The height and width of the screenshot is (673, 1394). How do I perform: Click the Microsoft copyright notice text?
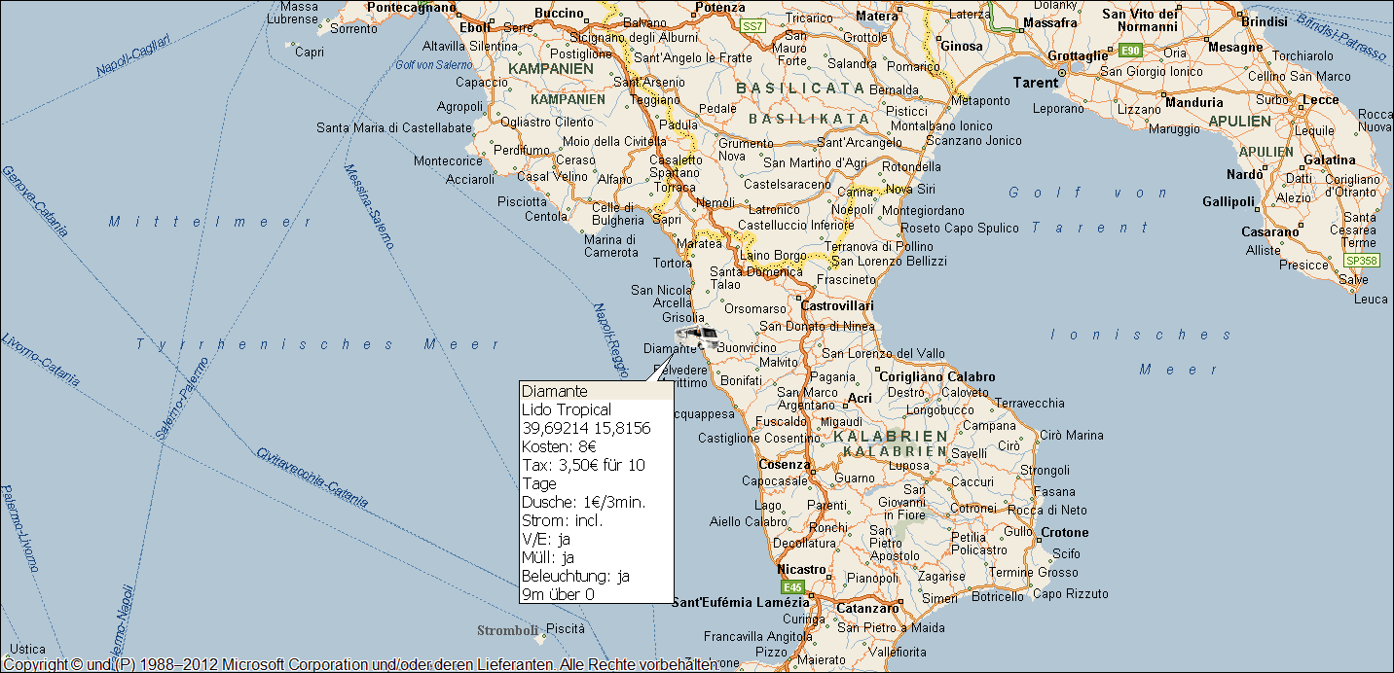coord(360,664)
